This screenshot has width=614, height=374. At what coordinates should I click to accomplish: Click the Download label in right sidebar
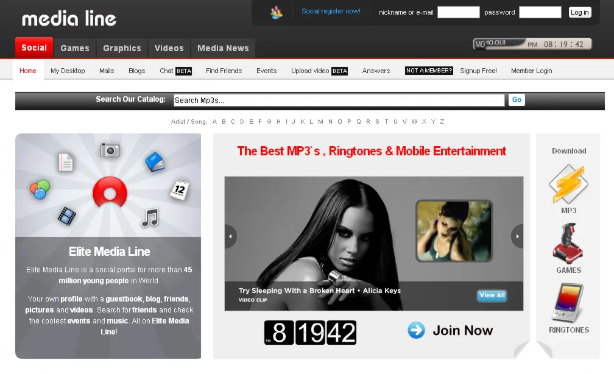[x=569, y=151]
